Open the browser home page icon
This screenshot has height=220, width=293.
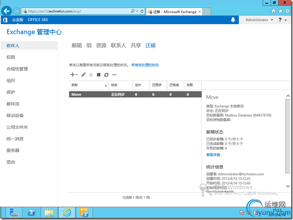(x=273, y=11)
